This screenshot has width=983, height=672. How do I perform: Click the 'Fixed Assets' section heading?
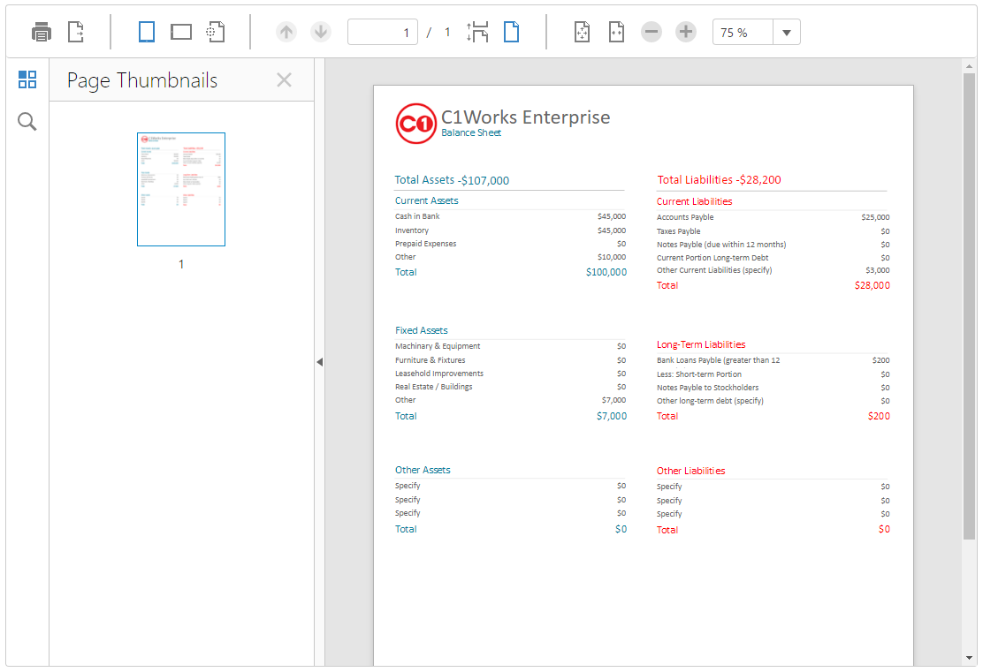tap(422, 330)
